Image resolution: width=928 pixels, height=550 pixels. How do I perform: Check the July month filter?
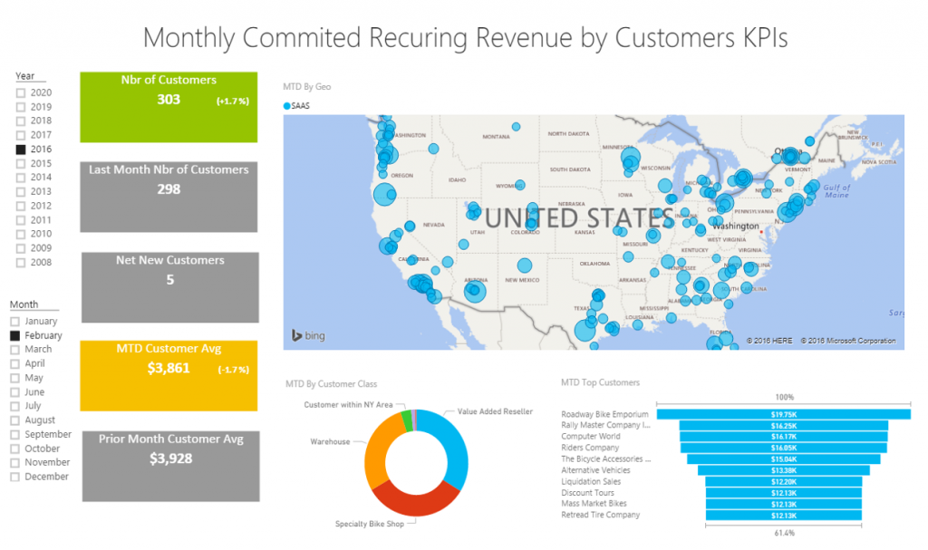(18, 405)
